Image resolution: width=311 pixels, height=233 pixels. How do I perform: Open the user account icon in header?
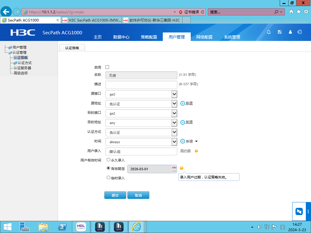point(290,32)
